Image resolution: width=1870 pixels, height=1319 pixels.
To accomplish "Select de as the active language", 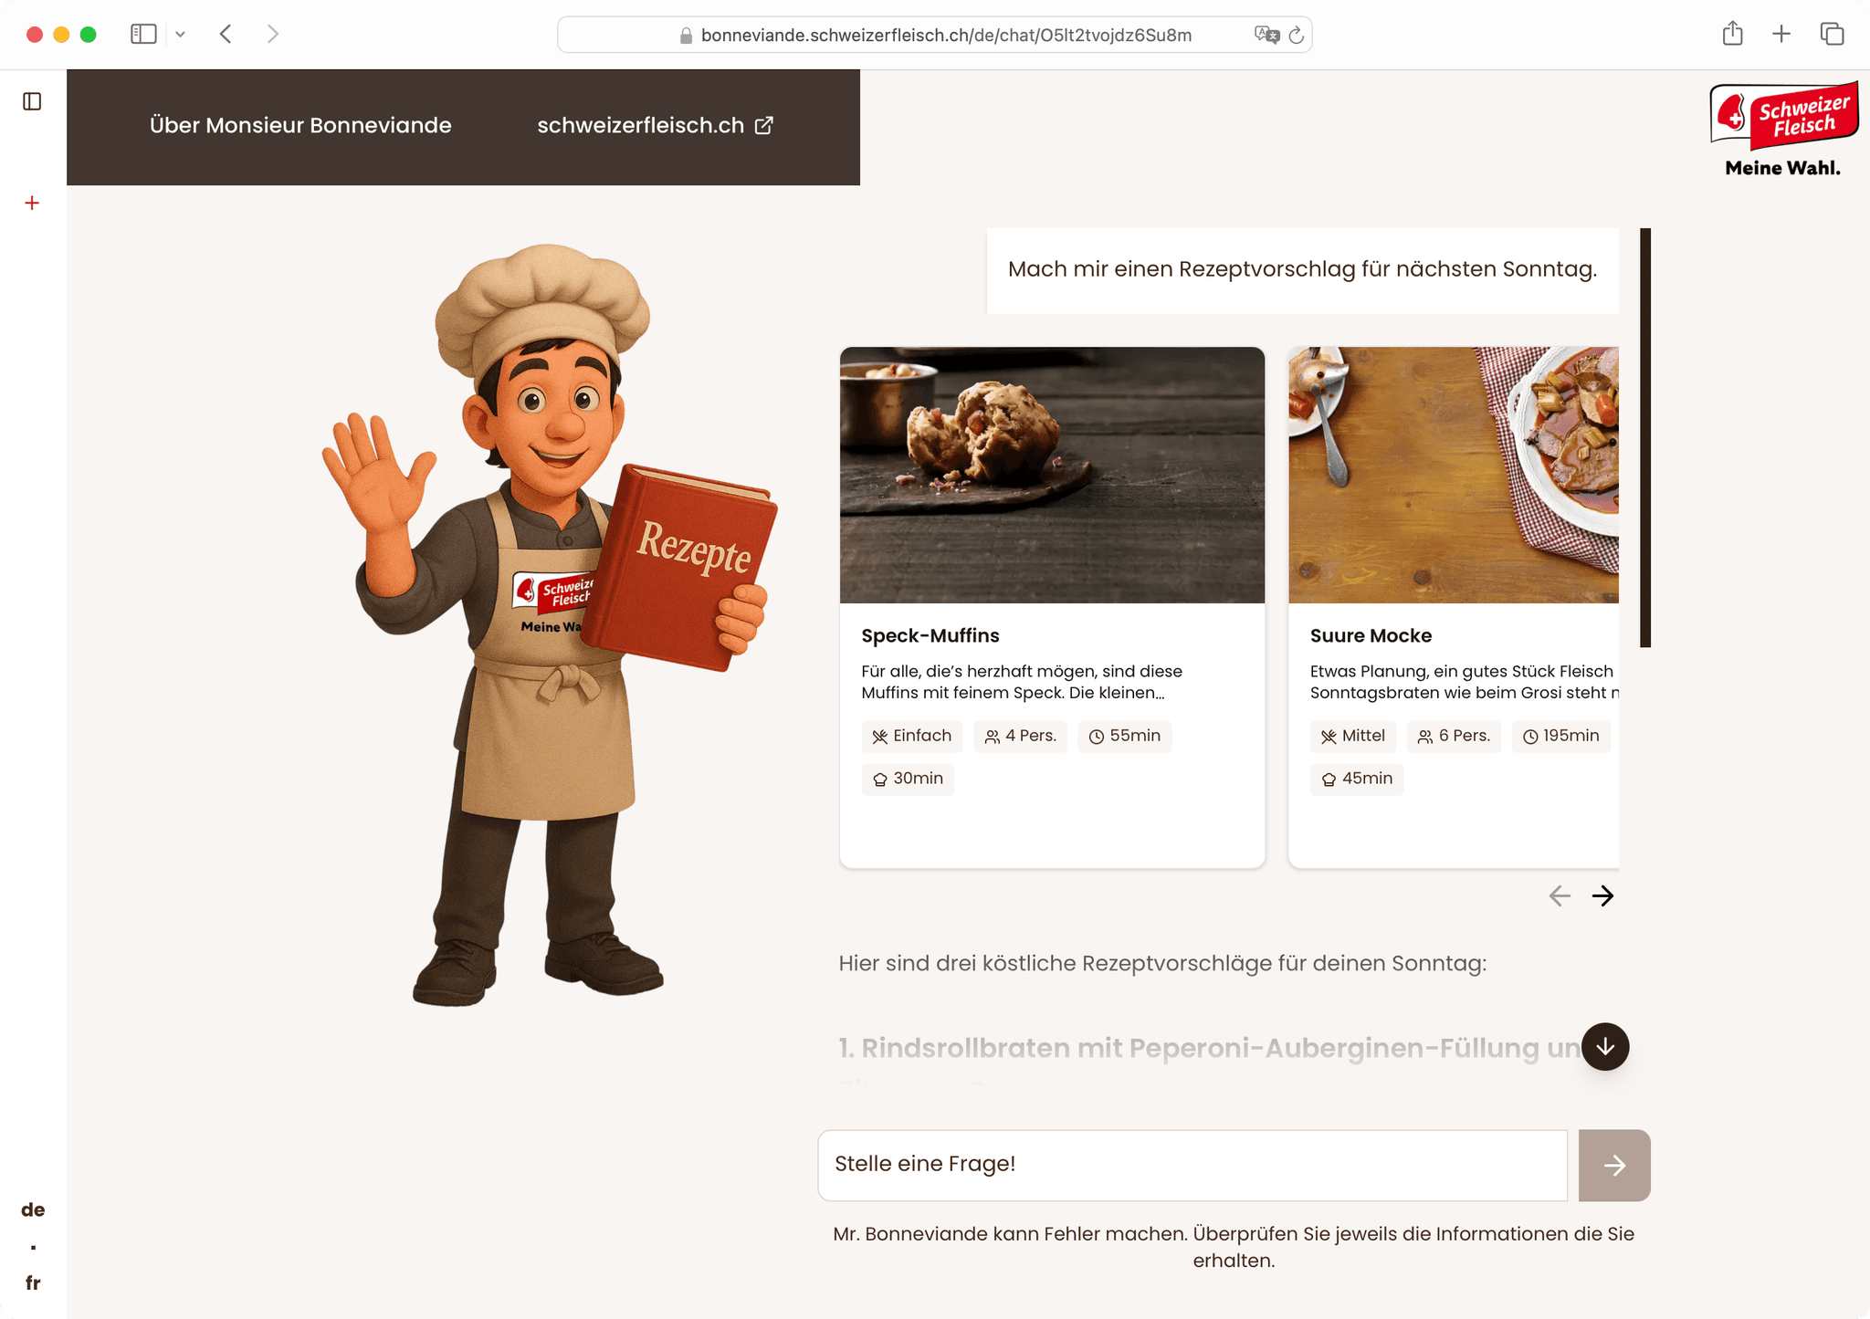I will 33,1209.
